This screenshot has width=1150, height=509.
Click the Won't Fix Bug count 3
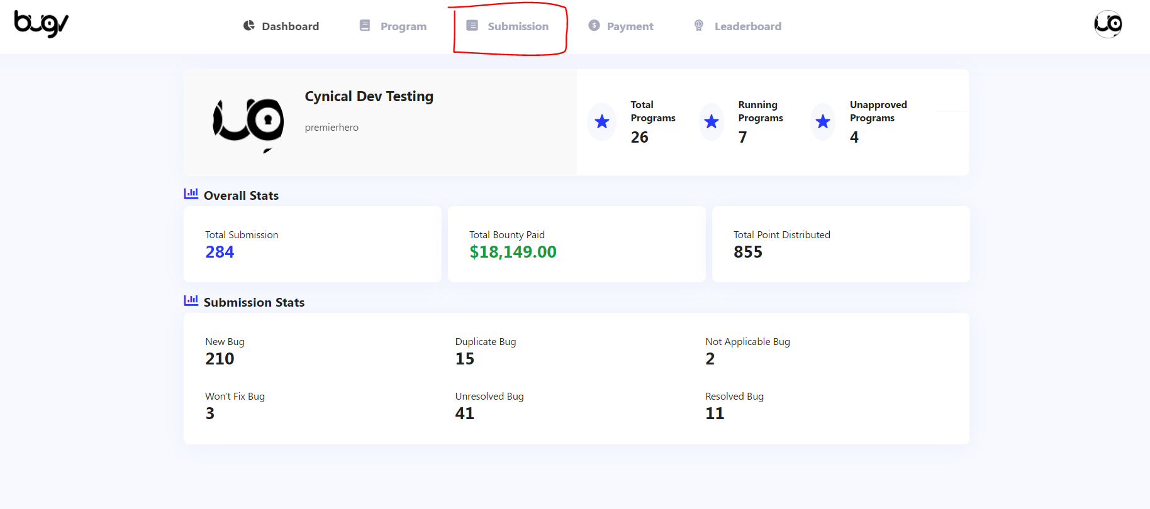point(210,413)
